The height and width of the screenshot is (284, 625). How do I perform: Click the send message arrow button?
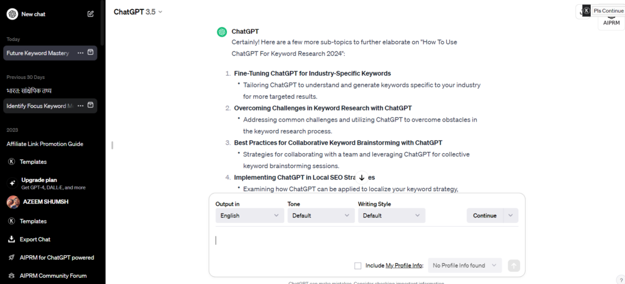(514, 266)
